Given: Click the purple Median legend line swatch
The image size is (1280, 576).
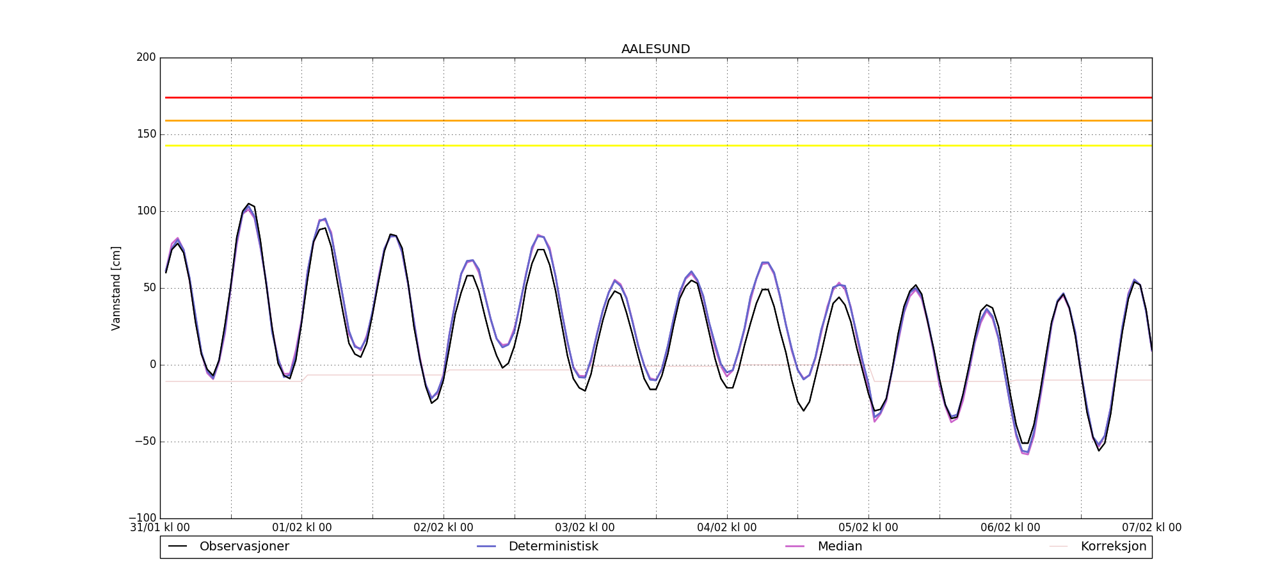Looking at the screenshot, I should pos(795,547).
